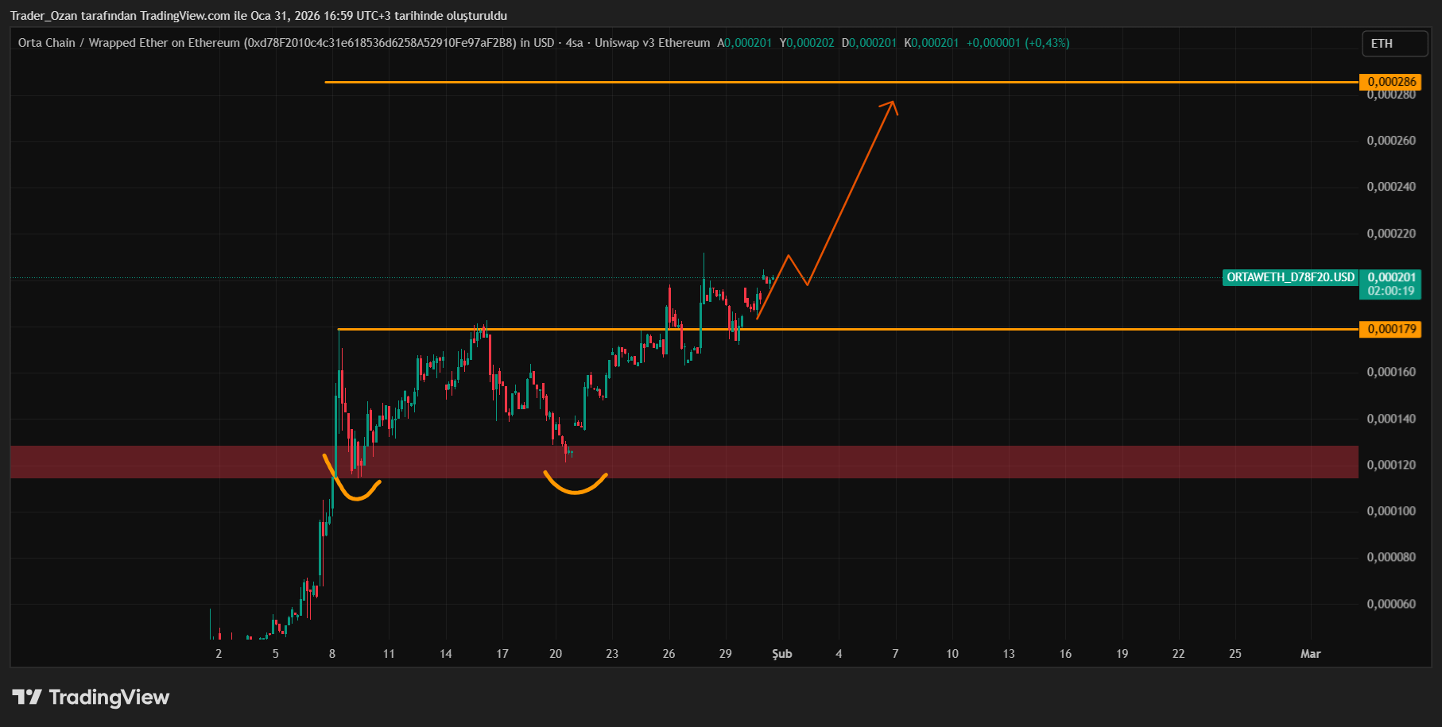Viewport: 1442px width, 727px height.
Task: Click the 4sa timeframe text in header
Action: click(574, 43)
